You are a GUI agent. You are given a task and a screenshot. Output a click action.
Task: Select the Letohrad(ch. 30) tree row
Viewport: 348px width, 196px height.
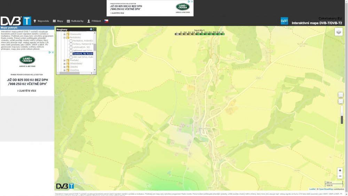click(x=81, y=47)
